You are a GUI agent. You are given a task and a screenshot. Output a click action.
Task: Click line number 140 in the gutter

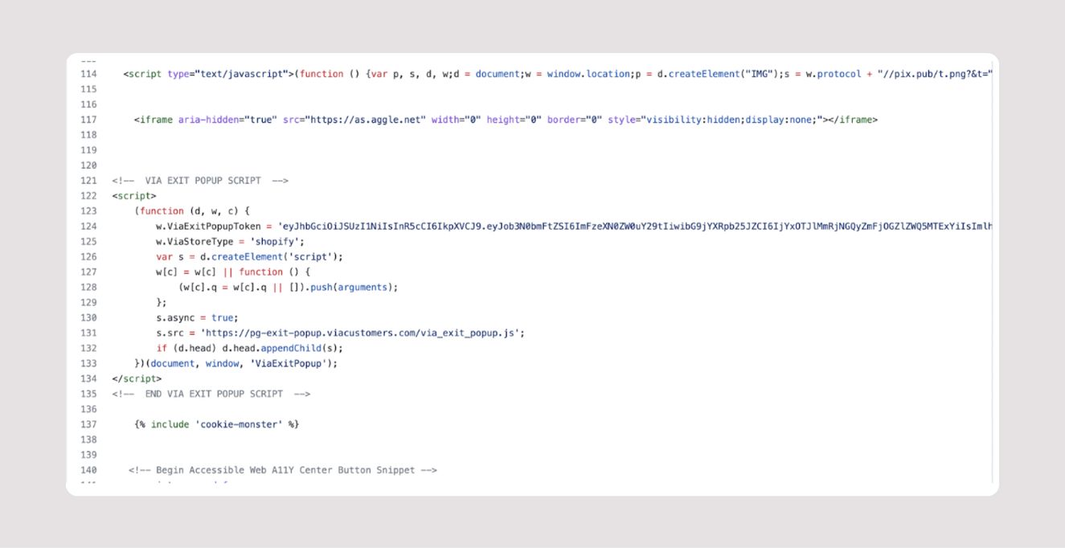point(88,470)
